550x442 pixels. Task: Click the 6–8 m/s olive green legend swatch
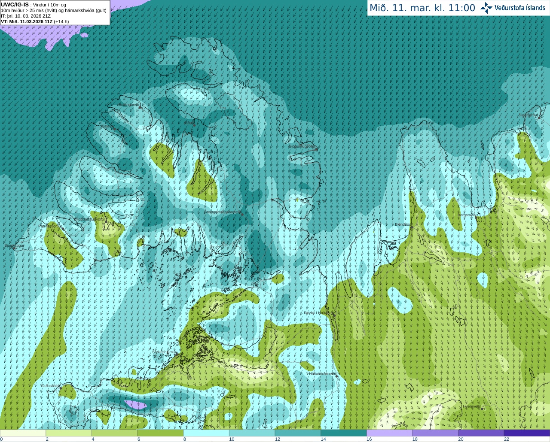[160, 433]
